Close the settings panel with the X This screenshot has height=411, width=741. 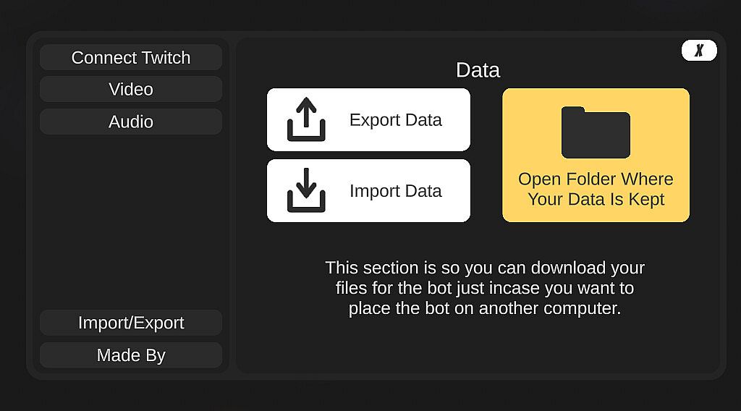(x=699, y=51)
